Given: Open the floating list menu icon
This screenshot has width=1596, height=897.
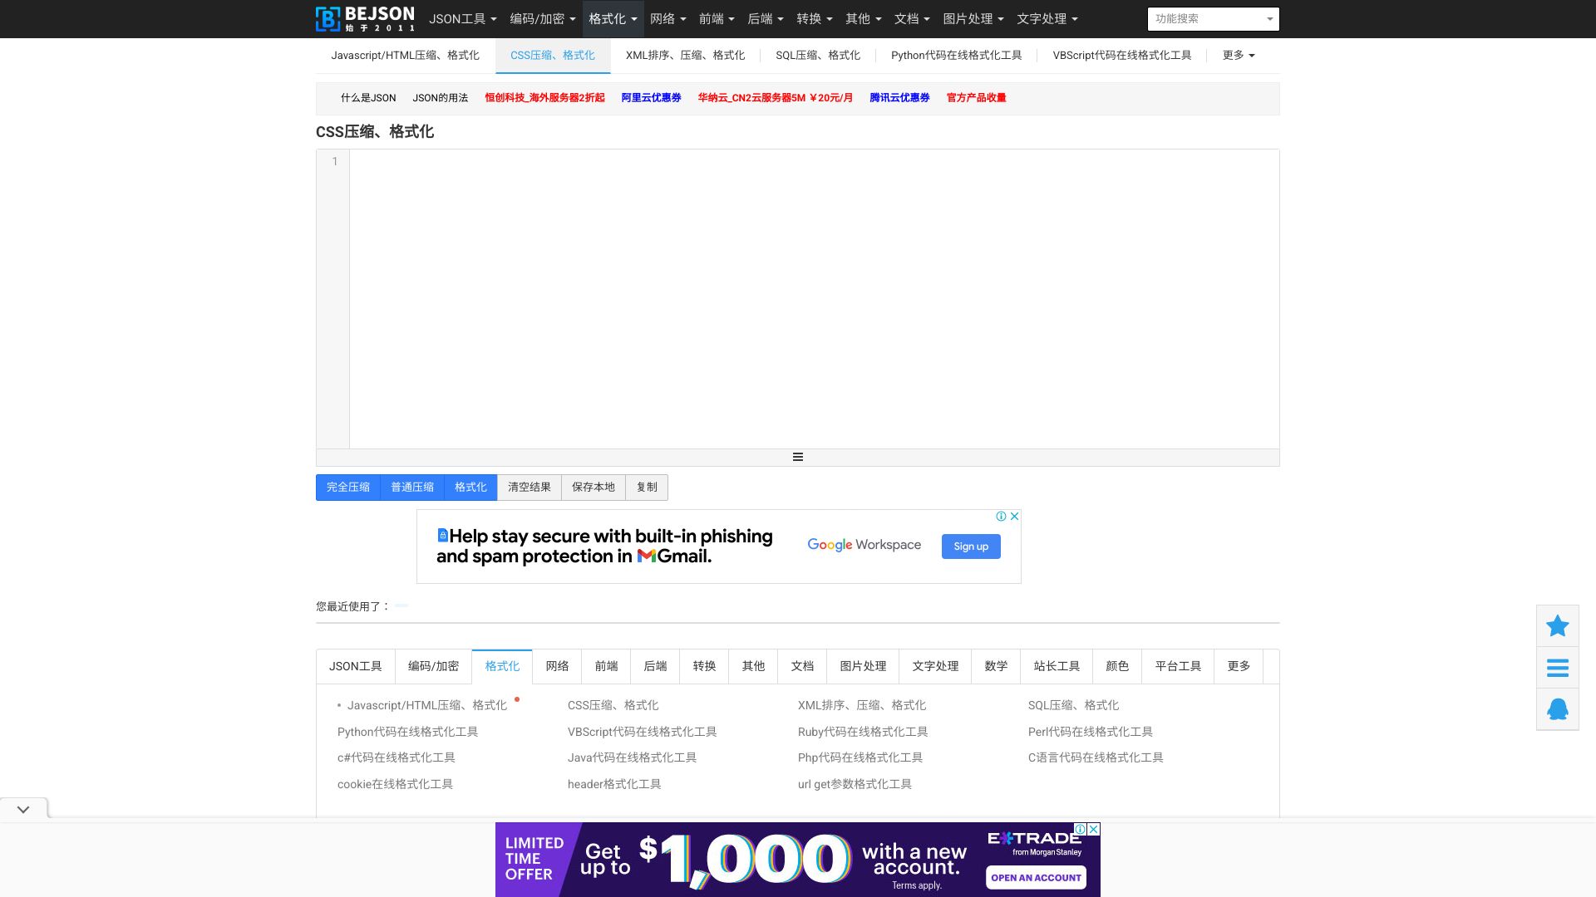Looking at the screenshot, I should point(1557,667).
